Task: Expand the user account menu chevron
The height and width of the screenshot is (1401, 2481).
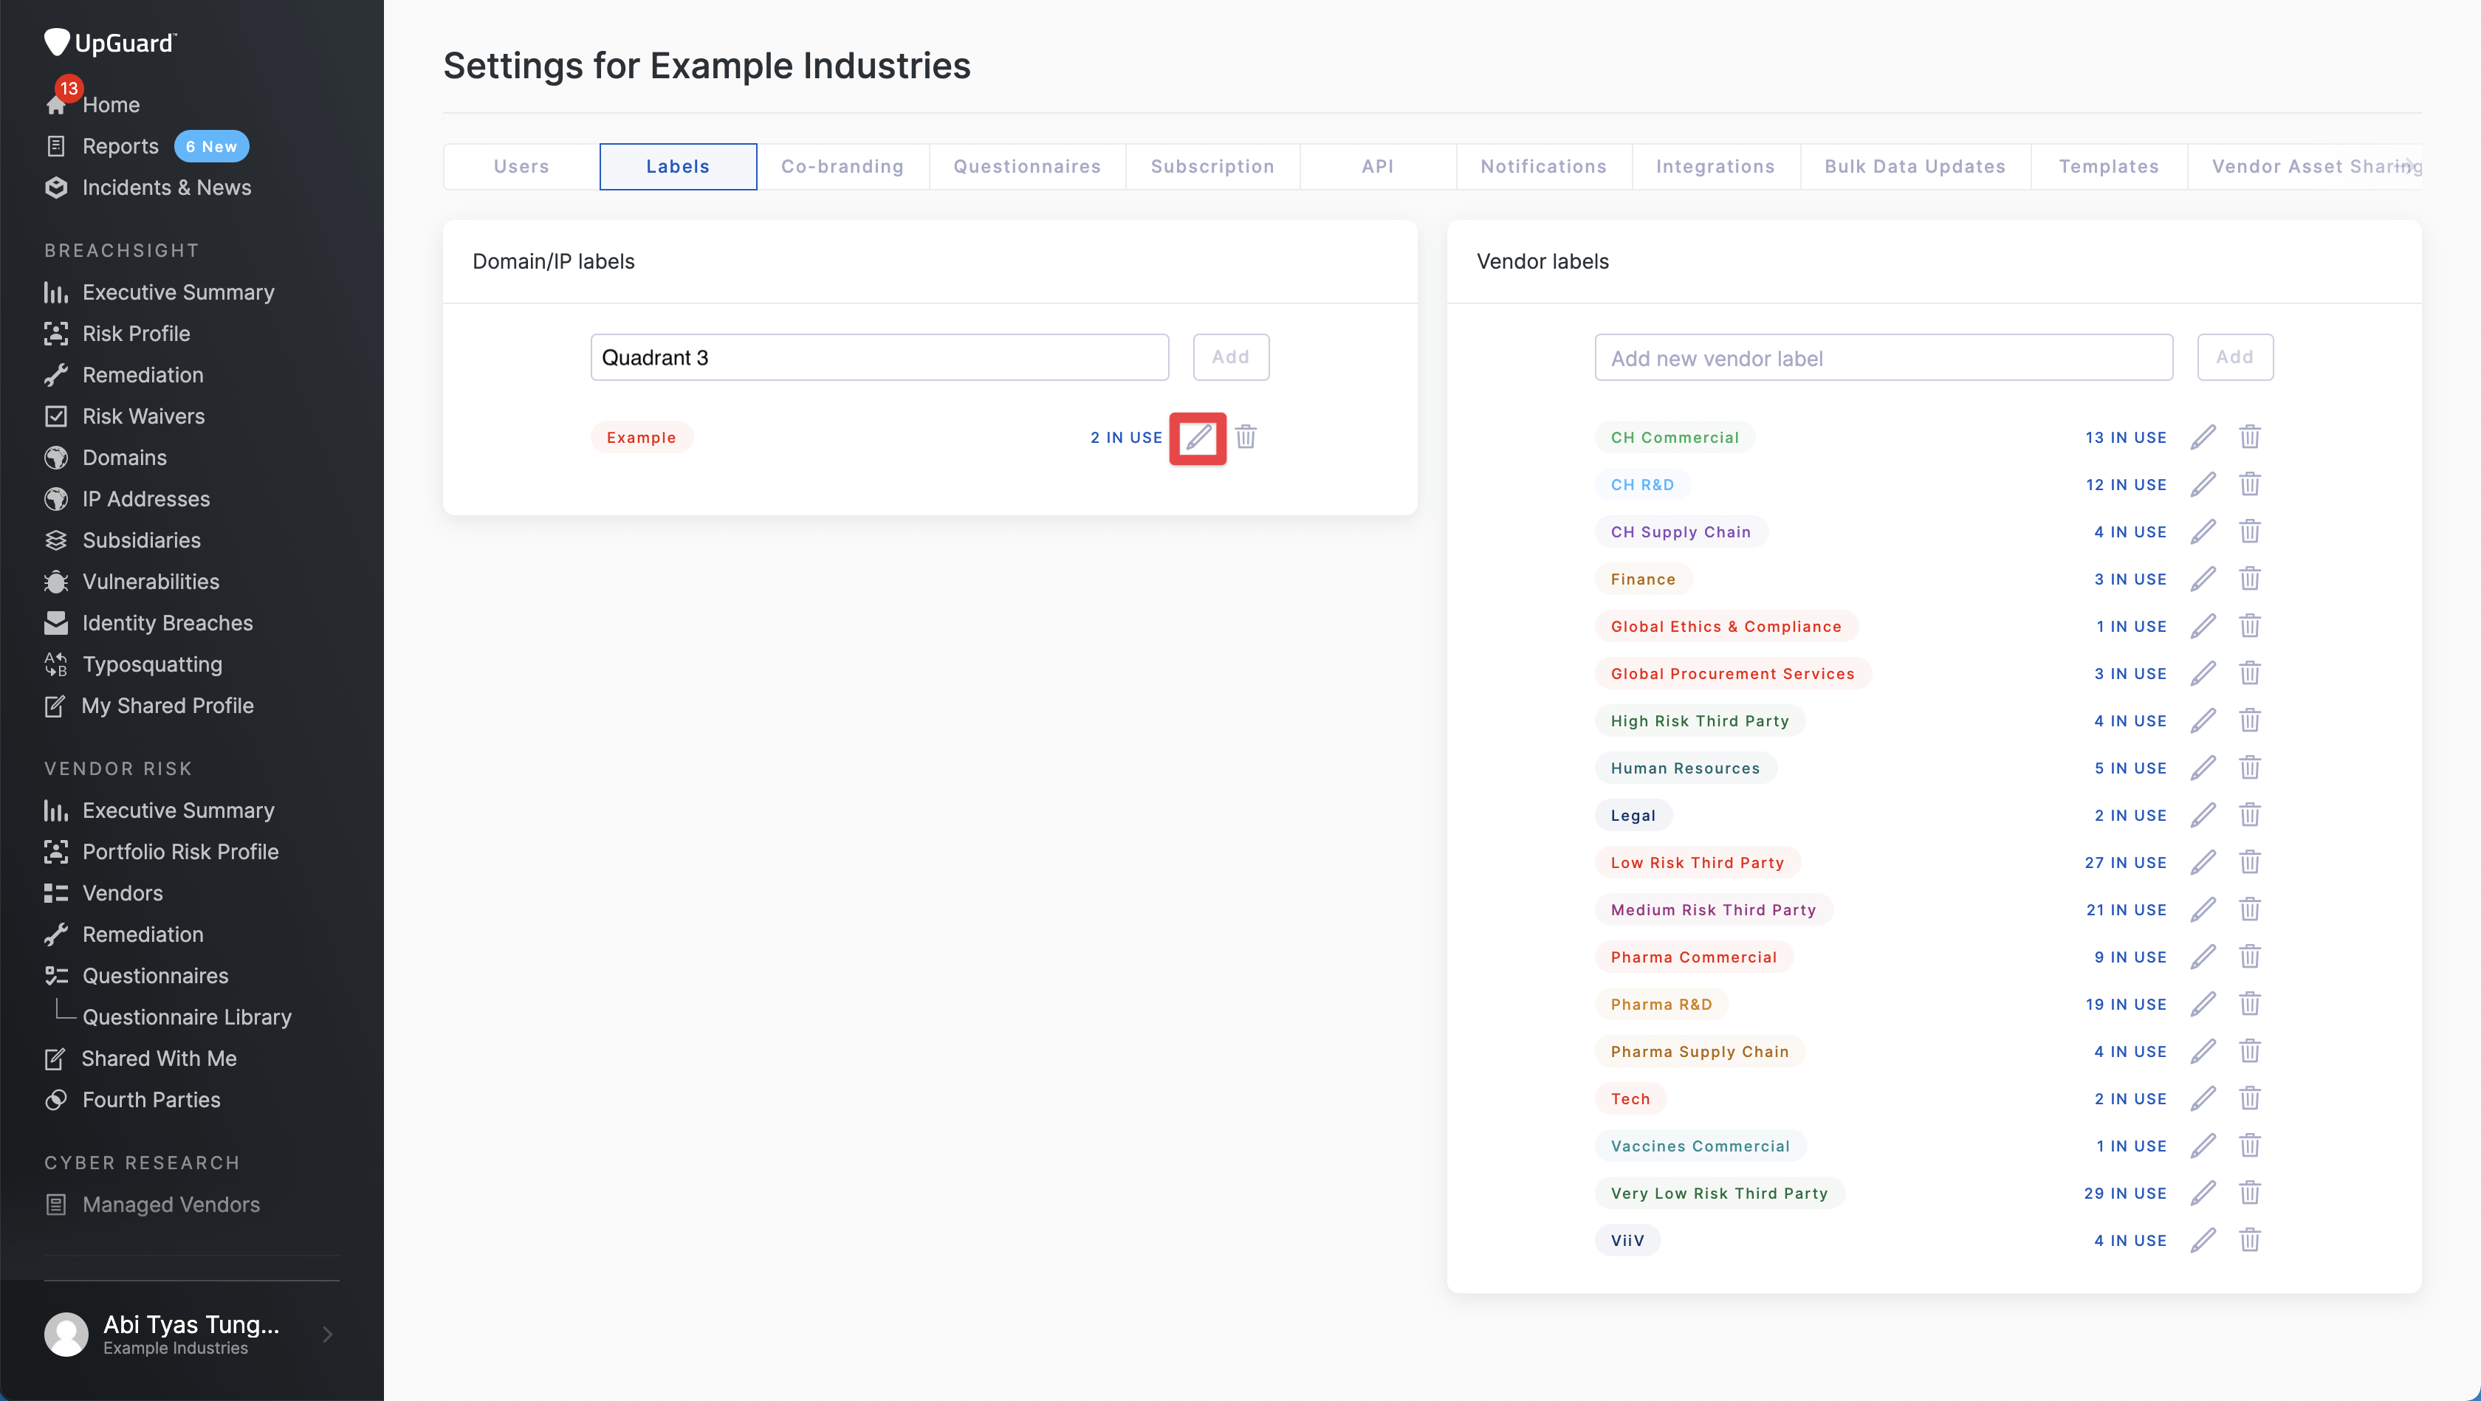Action: coord(327,1335)
